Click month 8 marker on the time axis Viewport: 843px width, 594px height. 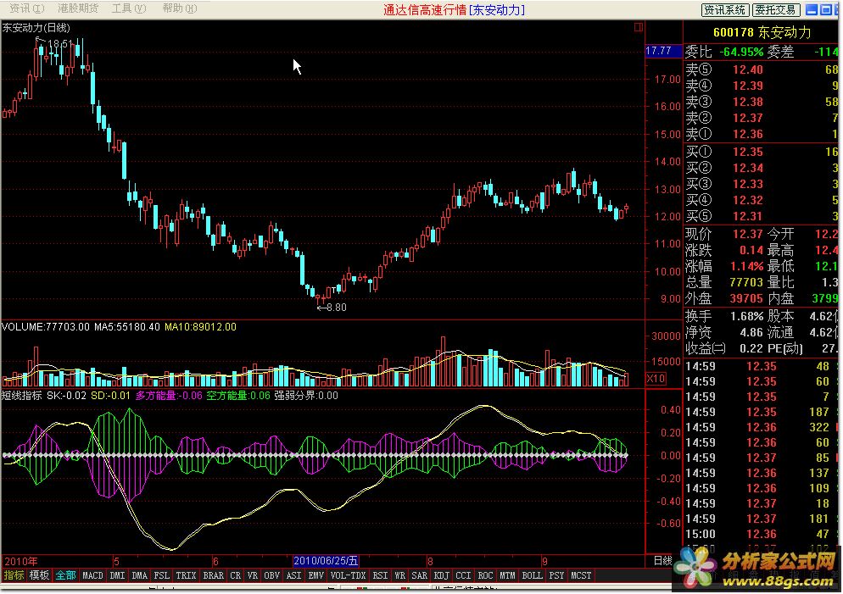coord(430,561)
